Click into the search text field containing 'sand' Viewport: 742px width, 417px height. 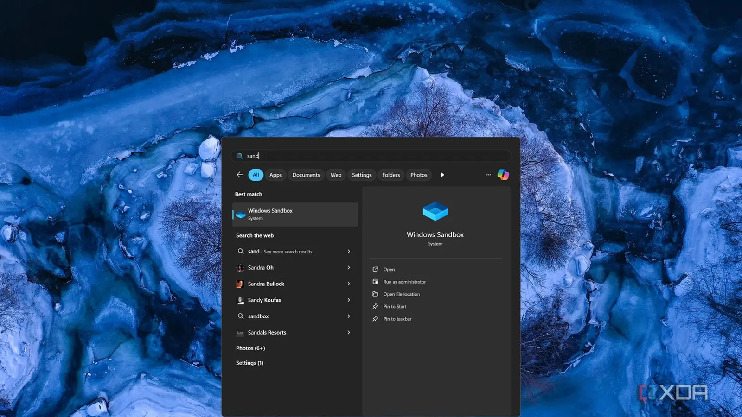[x=371, y=156]
